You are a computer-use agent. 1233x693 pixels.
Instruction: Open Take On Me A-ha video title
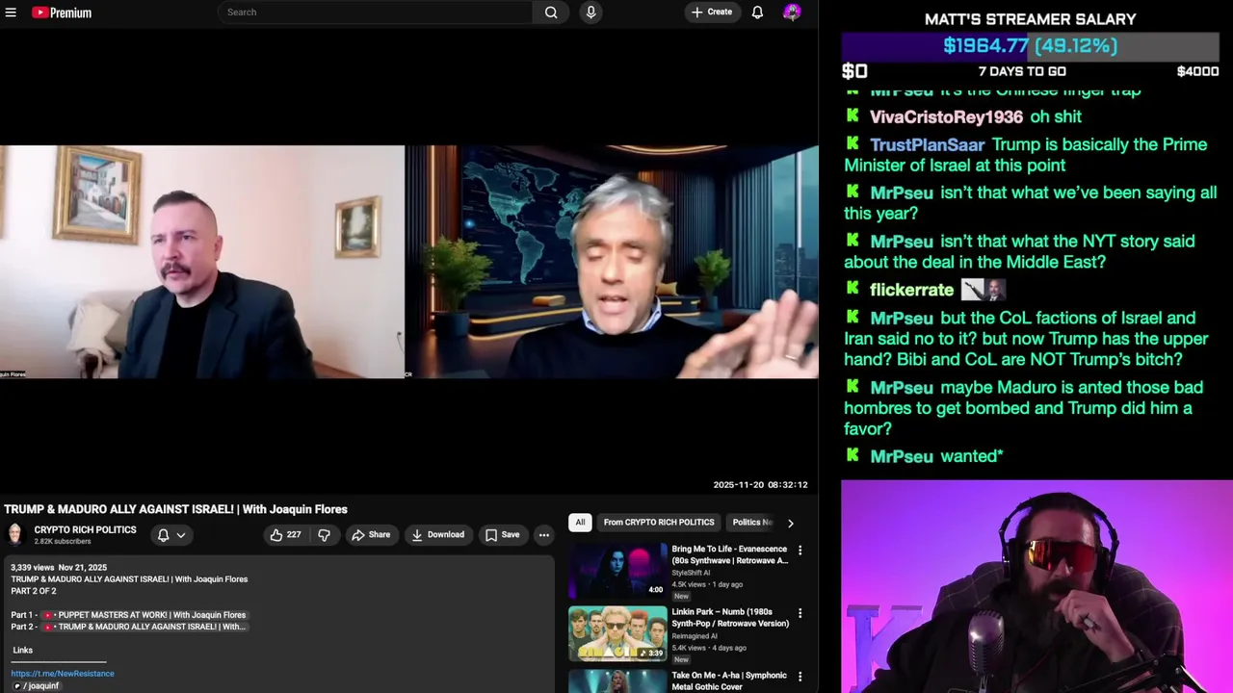tap(729, 680)
